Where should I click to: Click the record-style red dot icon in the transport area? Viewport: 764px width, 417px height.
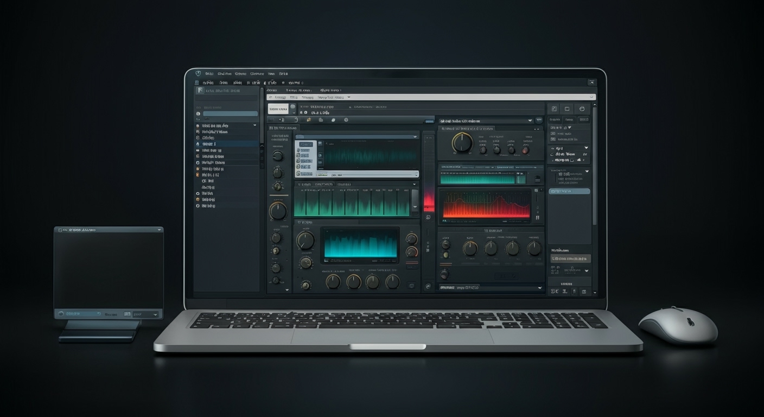pos(305,112)
